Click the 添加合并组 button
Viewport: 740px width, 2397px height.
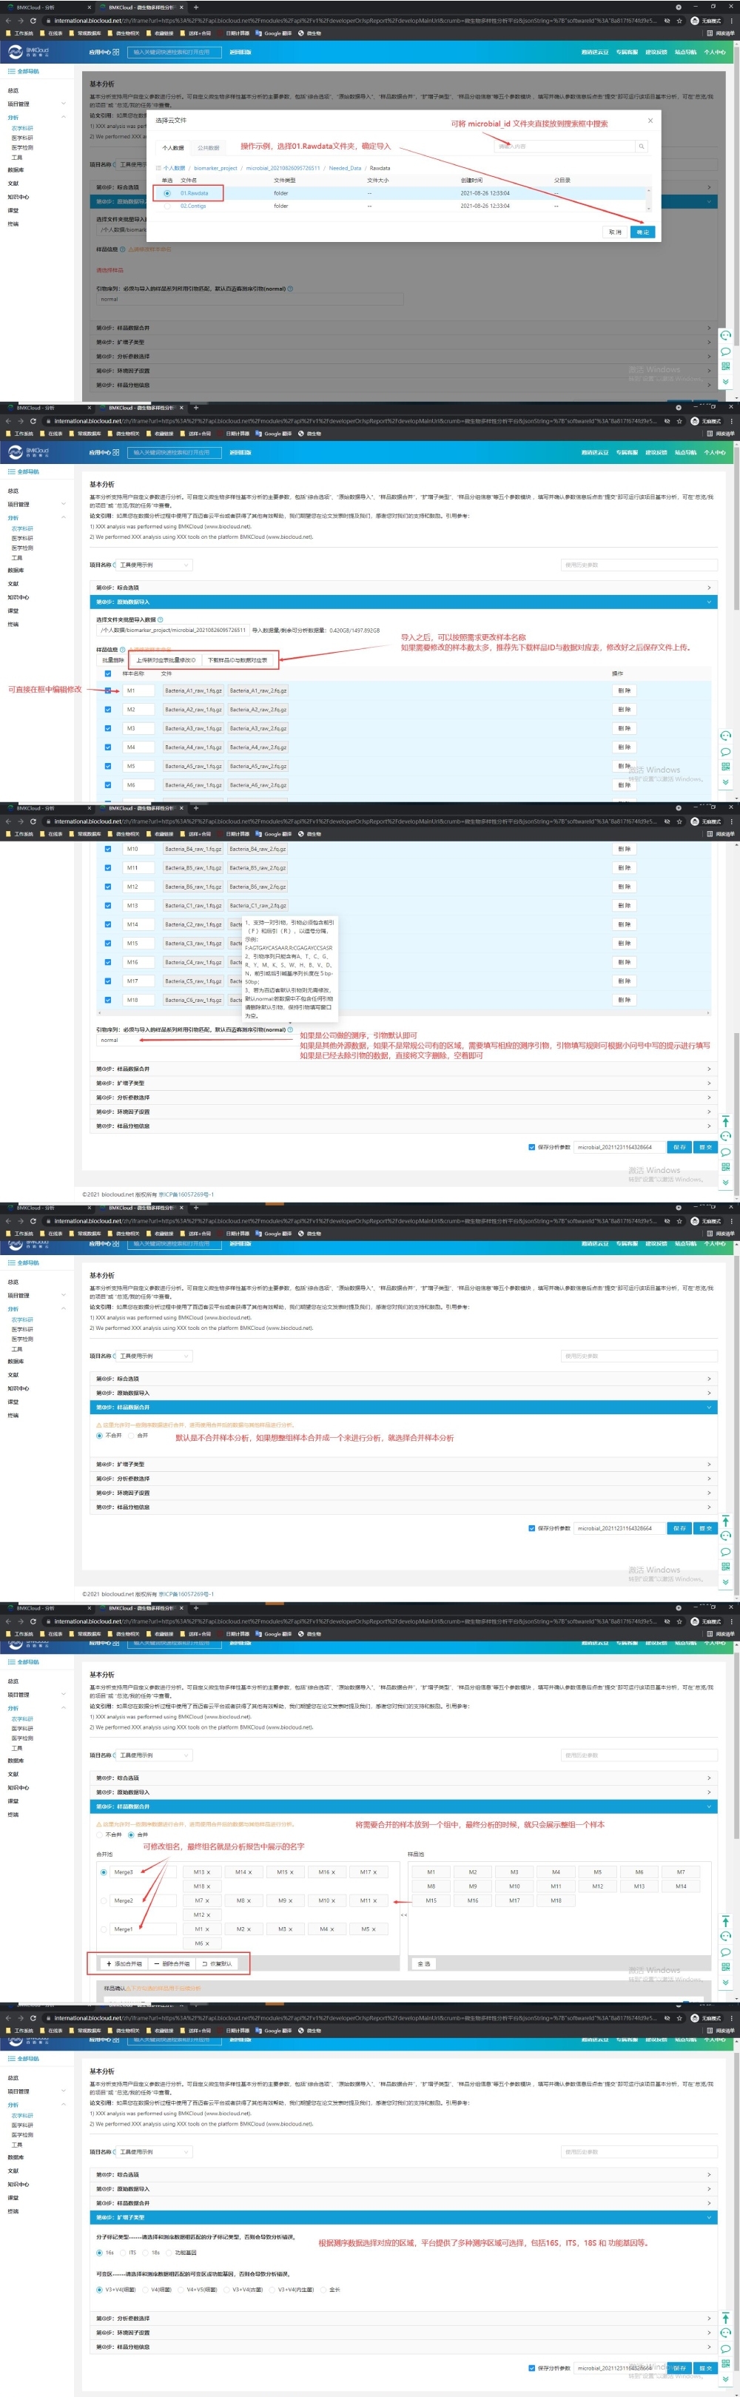click(124, 1963)
